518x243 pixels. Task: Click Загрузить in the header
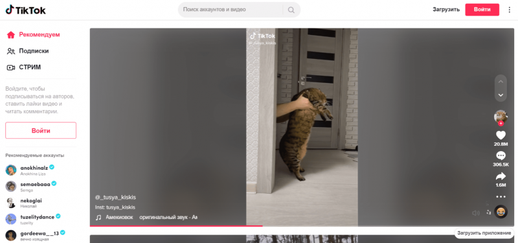pos(446,10)
